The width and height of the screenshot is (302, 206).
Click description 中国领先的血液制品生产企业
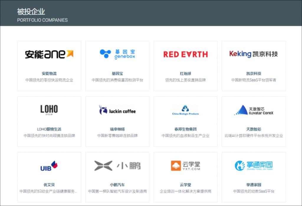[x=186, y=136]
